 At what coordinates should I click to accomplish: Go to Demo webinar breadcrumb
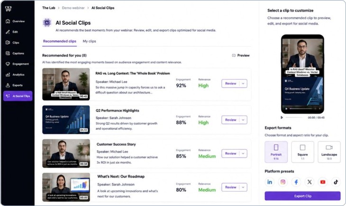point(73,8)
